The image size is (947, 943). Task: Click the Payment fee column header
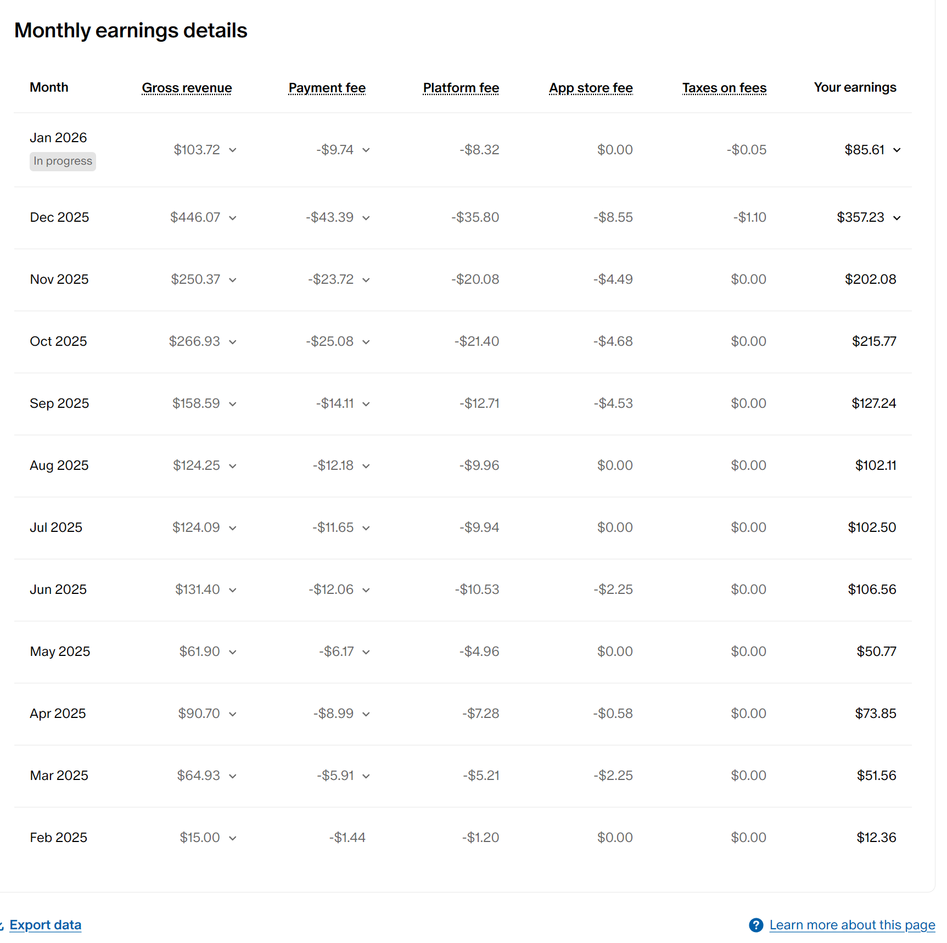tap(327, 88)
